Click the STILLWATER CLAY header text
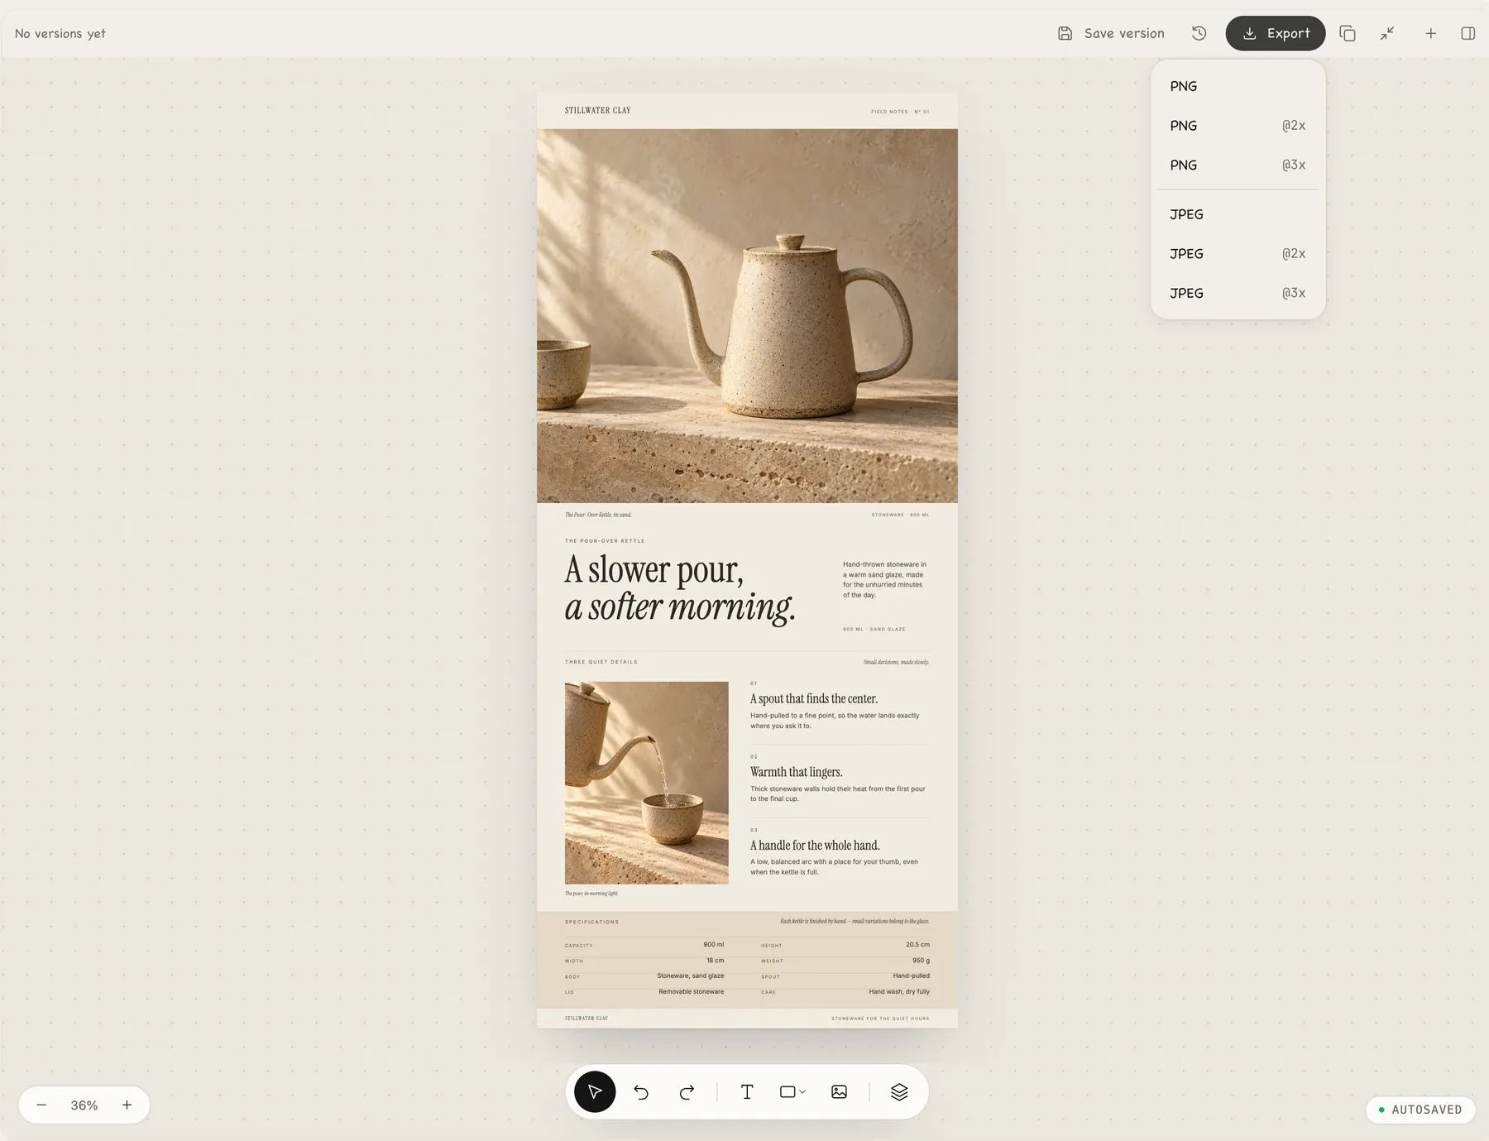 click(598, 111)
